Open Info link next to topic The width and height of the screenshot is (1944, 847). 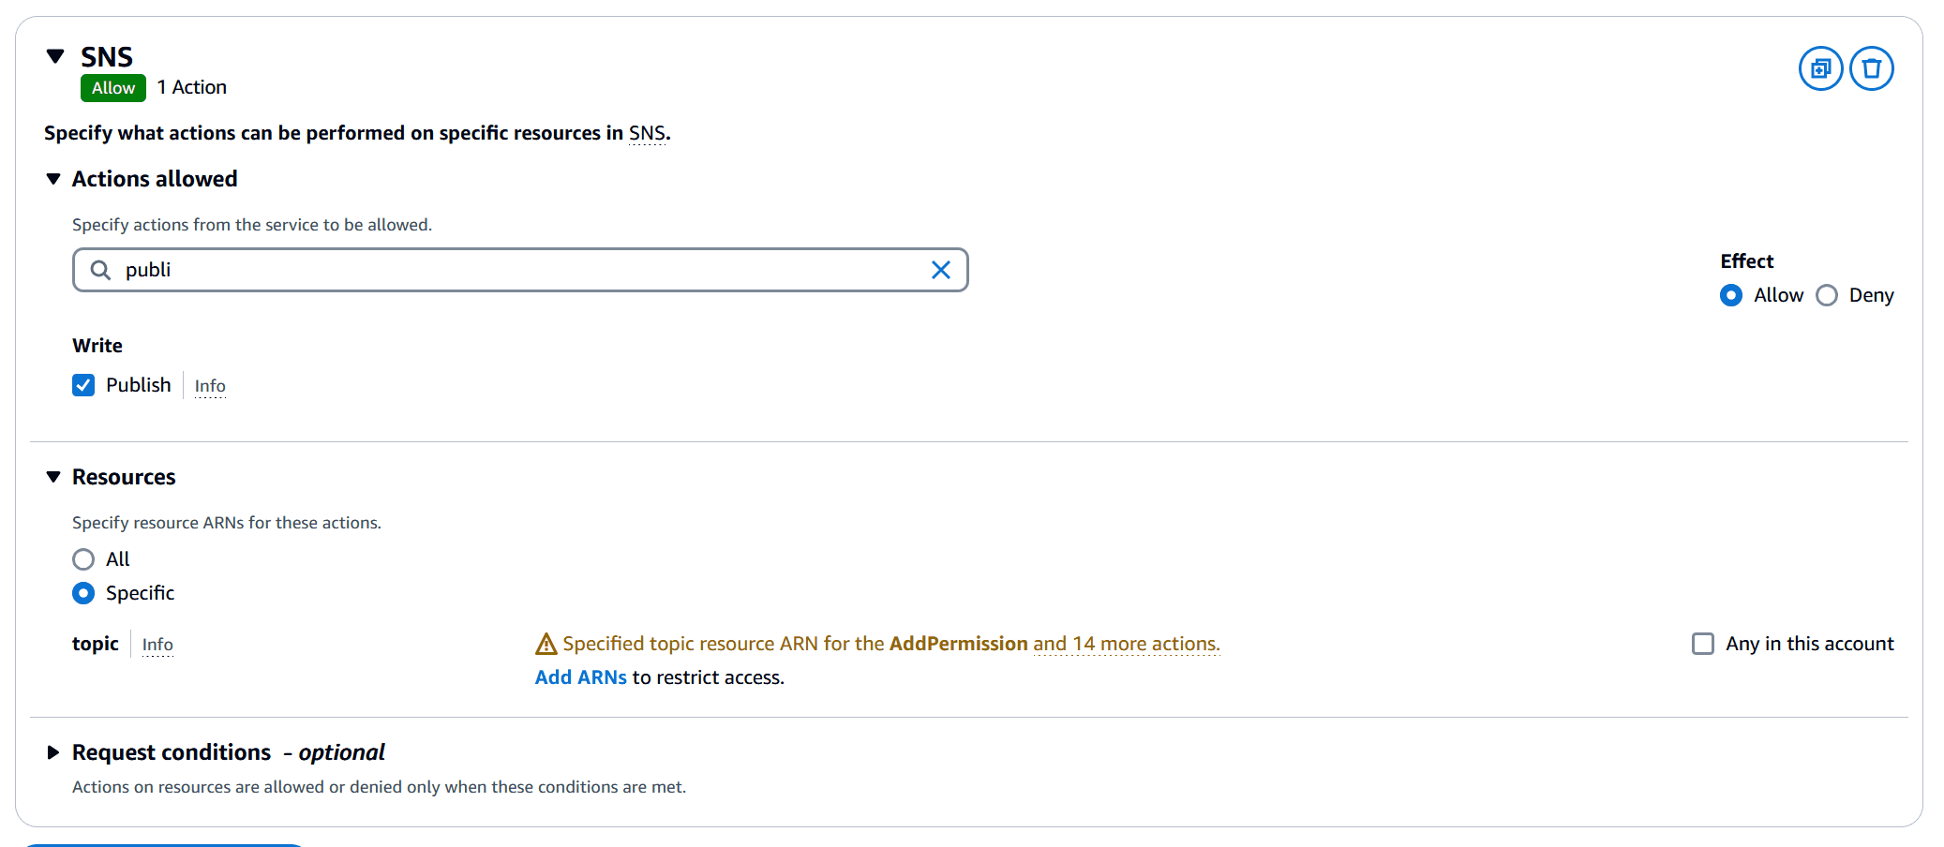(157, 645)
